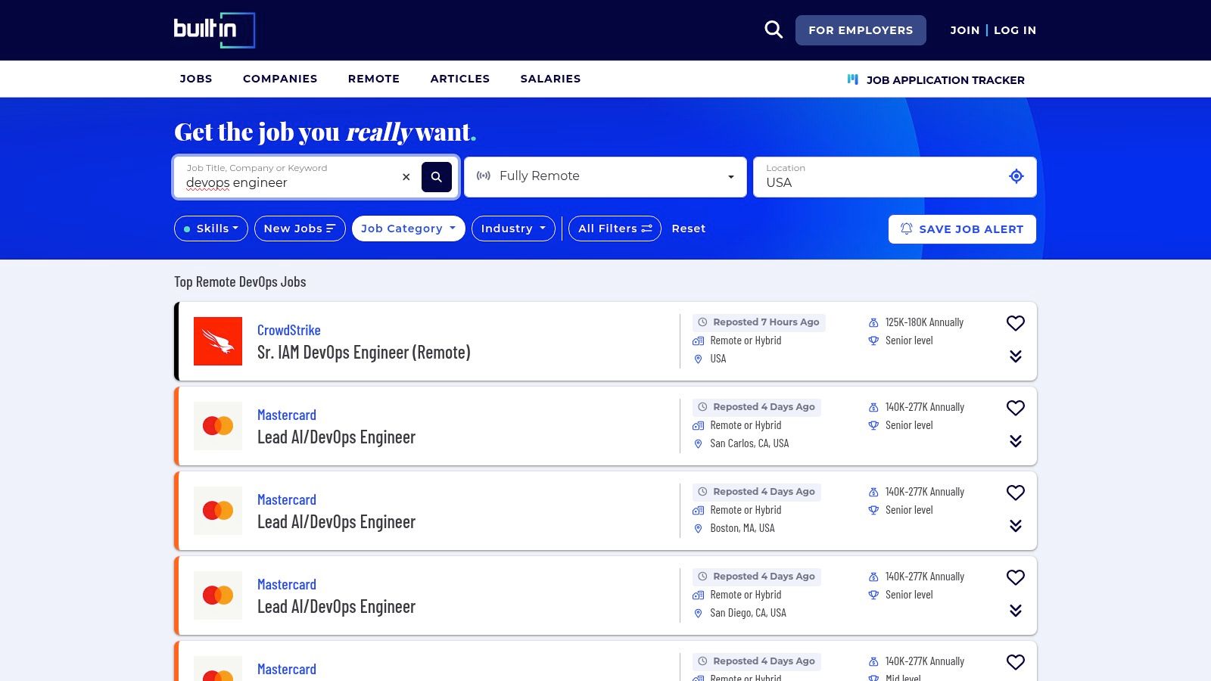Favorite the Mastercard Boston job heart
This screenshot has width=1211, height=681.
click(1016, 493)
